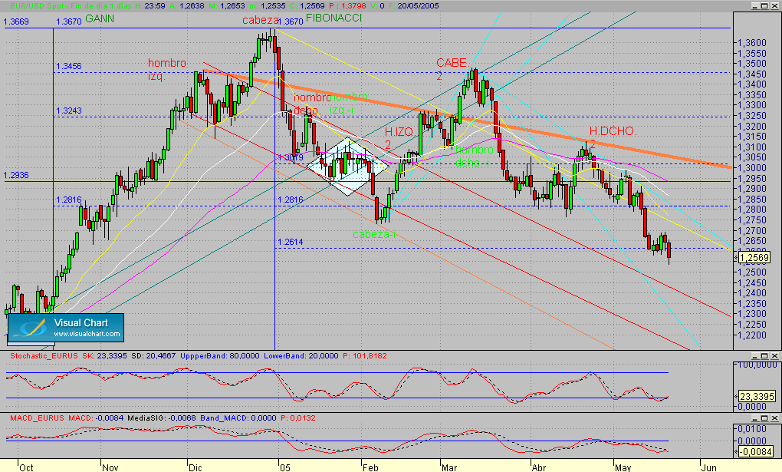This screenshot has width=782, height=472.
Task: Select the green FIBONACCI label
Action: pyautogui.click(x=333, y=18)
